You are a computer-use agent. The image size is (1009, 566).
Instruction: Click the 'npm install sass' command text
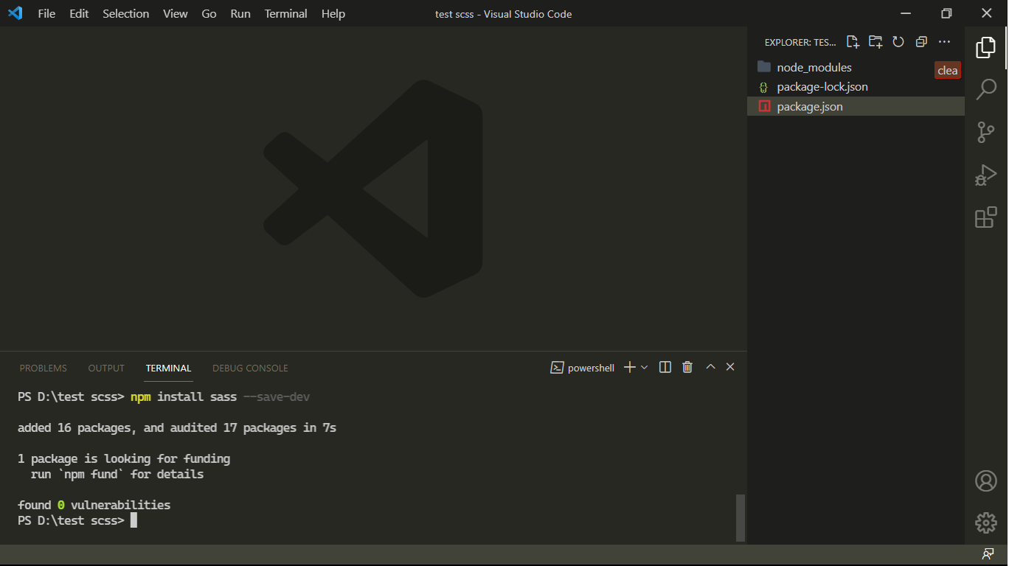tap(184, 396)
